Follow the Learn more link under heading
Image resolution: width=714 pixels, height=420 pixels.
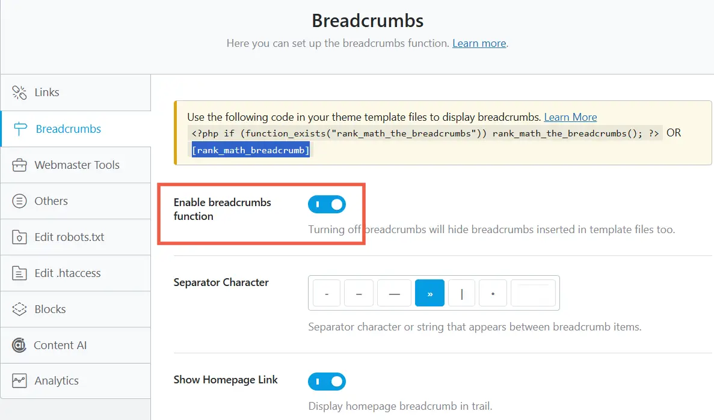pyautogui.click(x=479, y=43)
